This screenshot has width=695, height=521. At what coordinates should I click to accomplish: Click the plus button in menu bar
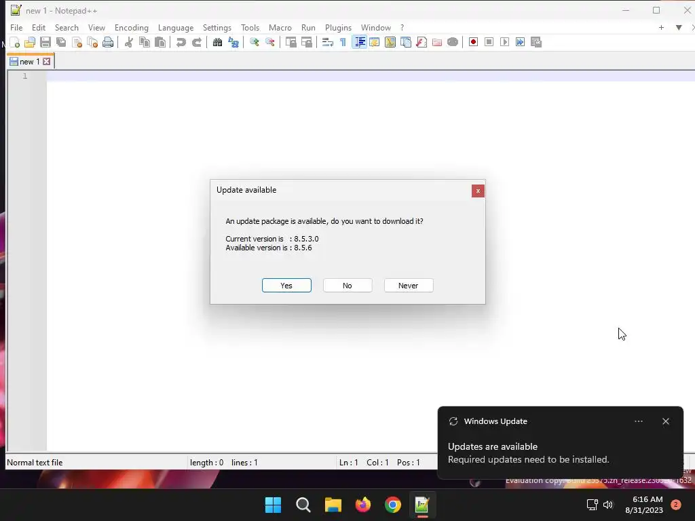(x=661, y=27)
